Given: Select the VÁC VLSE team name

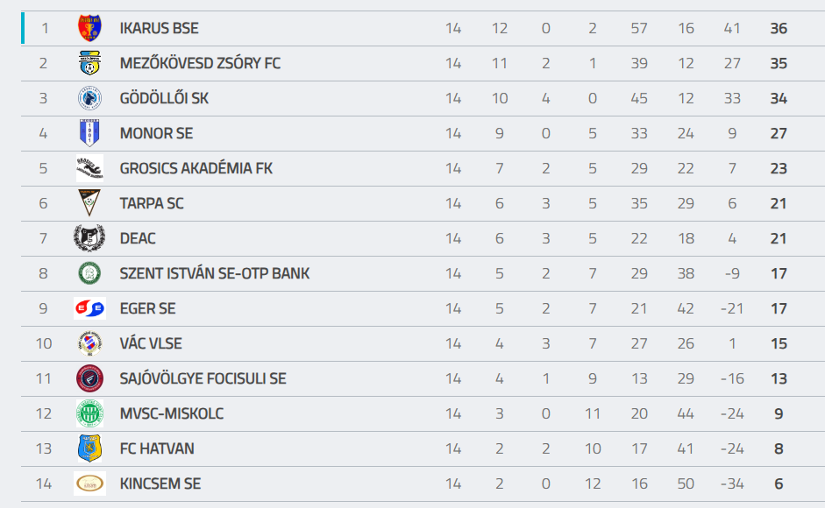Looking at the screenshot, I should point(151,343).
